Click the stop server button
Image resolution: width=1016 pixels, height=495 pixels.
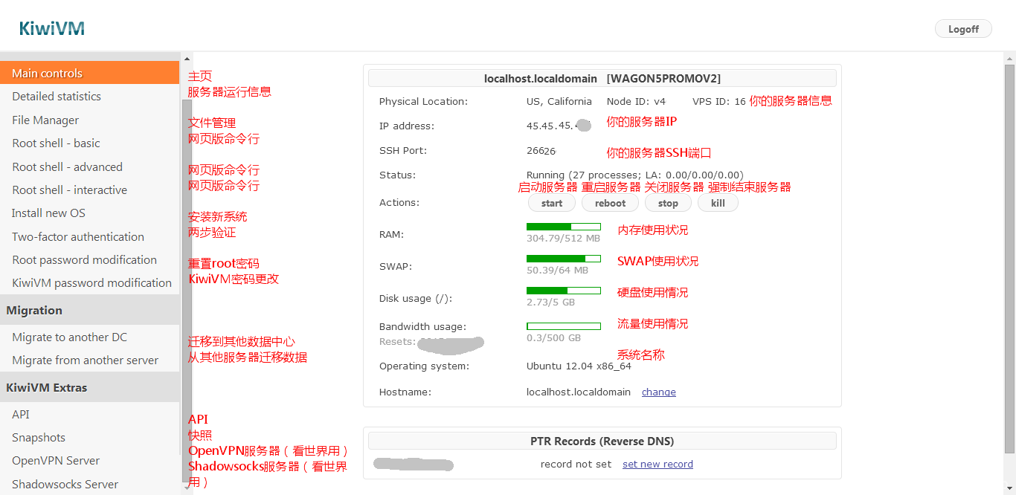coord(668,203)
